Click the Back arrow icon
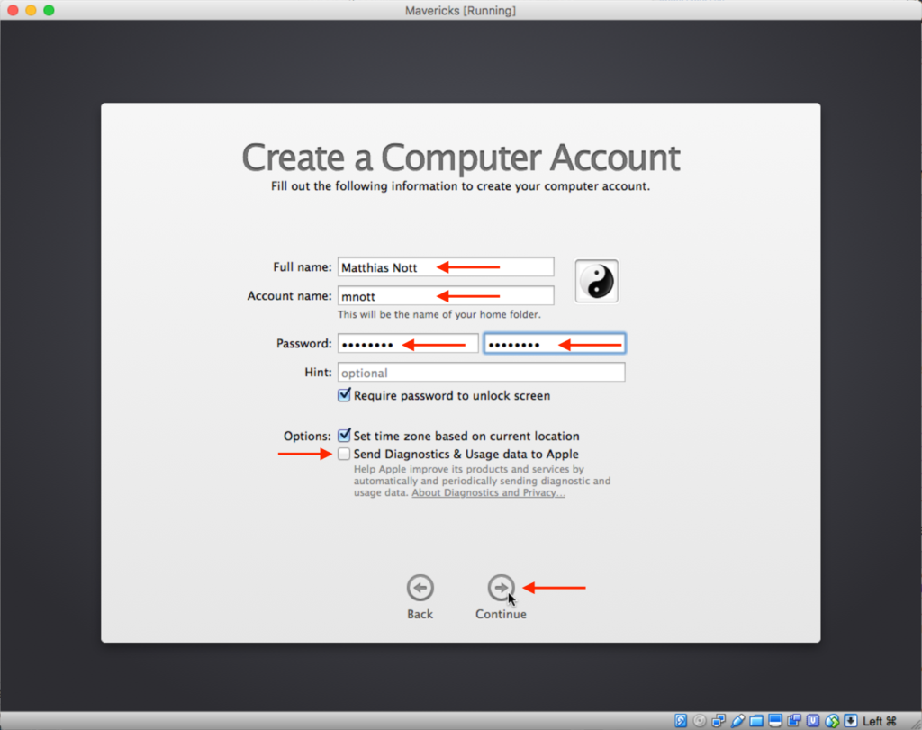The width and height of the screenshot is (922, 730). pos(420,588)
